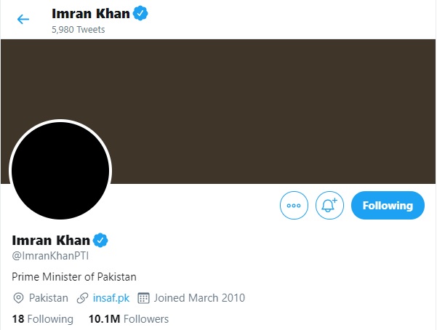Click the verified badge beside the profile name
Image resolution: width=437 pixels, height=330 pixels.
[101, 240]
